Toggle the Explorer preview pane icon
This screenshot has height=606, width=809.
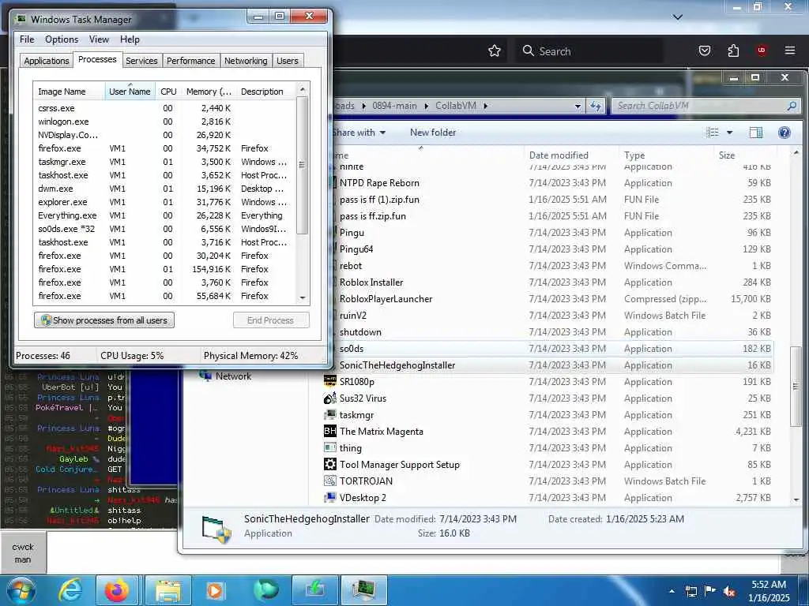point(756,133)
